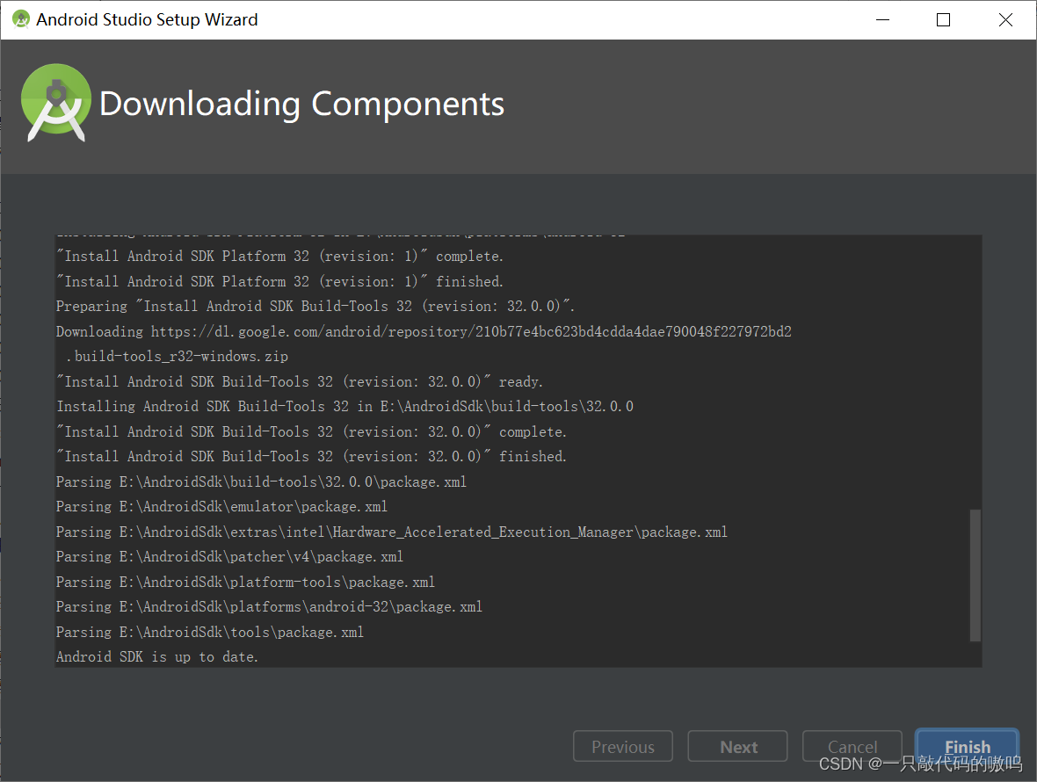Screen dimensions: 1037x782
Task: Click the Finish button
Action: coord(966,746)
